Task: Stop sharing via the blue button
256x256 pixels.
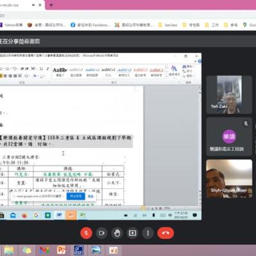Action: click(x=76, y=196)
